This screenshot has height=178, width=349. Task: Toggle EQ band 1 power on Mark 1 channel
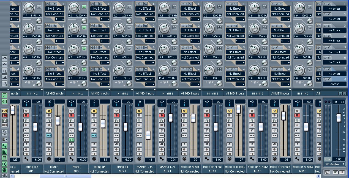pos(84,6)
